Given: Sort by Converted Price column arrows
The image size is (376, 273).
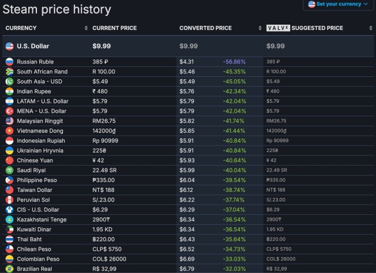Looking at the screenshot, I should (x=260, y=28).
